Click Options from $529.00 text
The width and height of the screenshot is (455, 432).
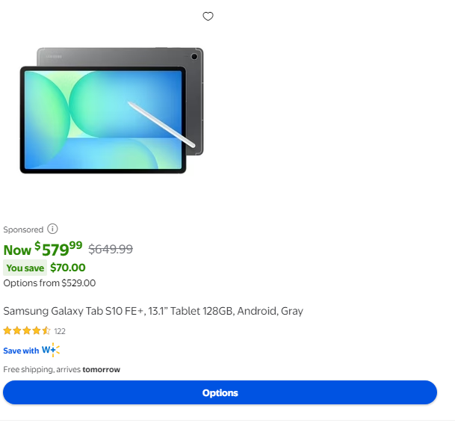point(49,283)
